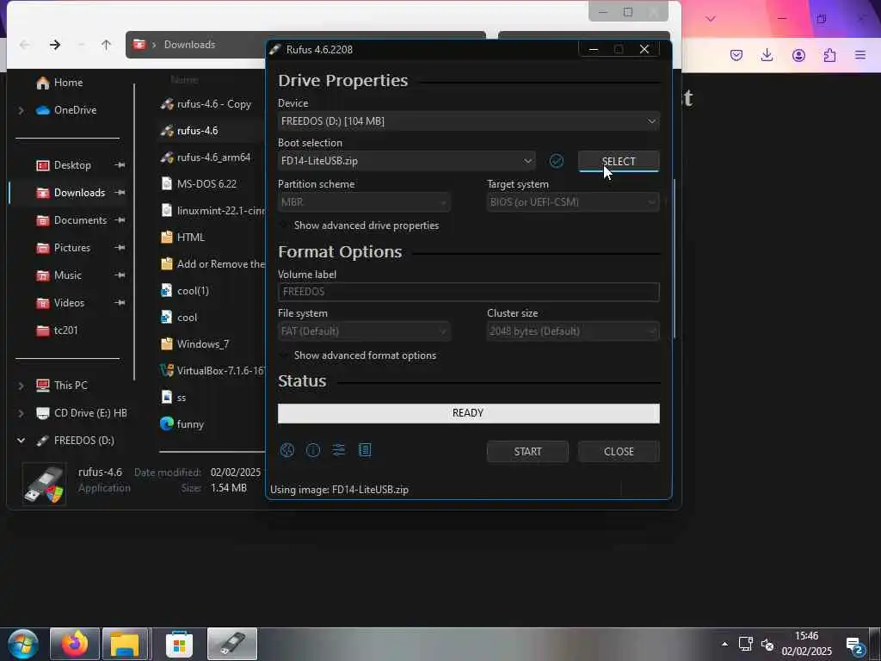Select the ss file
This screenshot has height=661, width=881.
(x=173, y=398)
